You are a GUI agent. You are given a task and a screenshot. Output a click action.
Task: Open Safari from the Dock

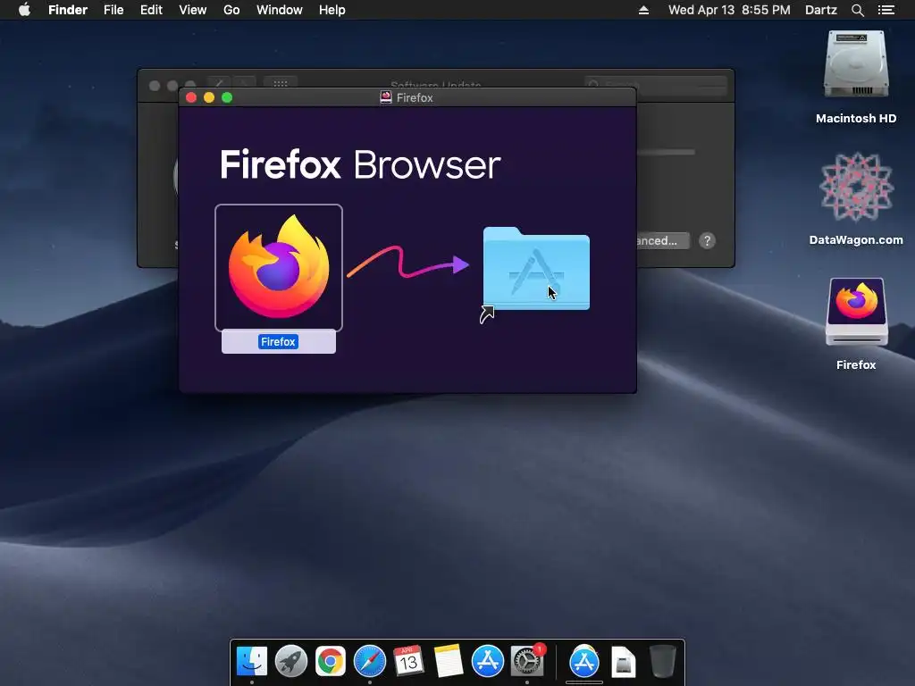tap(369, 662)
